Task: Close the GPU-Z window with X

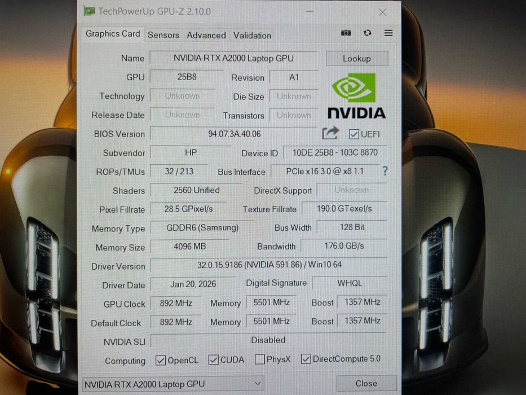Action: (x=382, y=12)
